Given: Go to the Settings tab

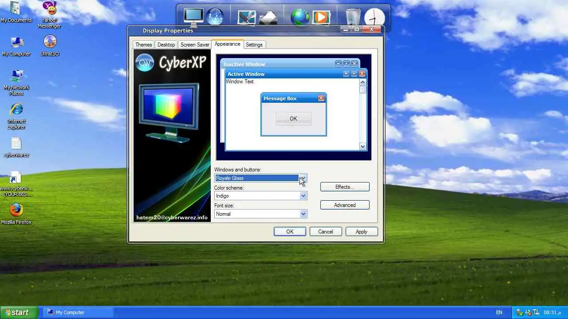Looking at the screenshot, I should click(254, 45).
